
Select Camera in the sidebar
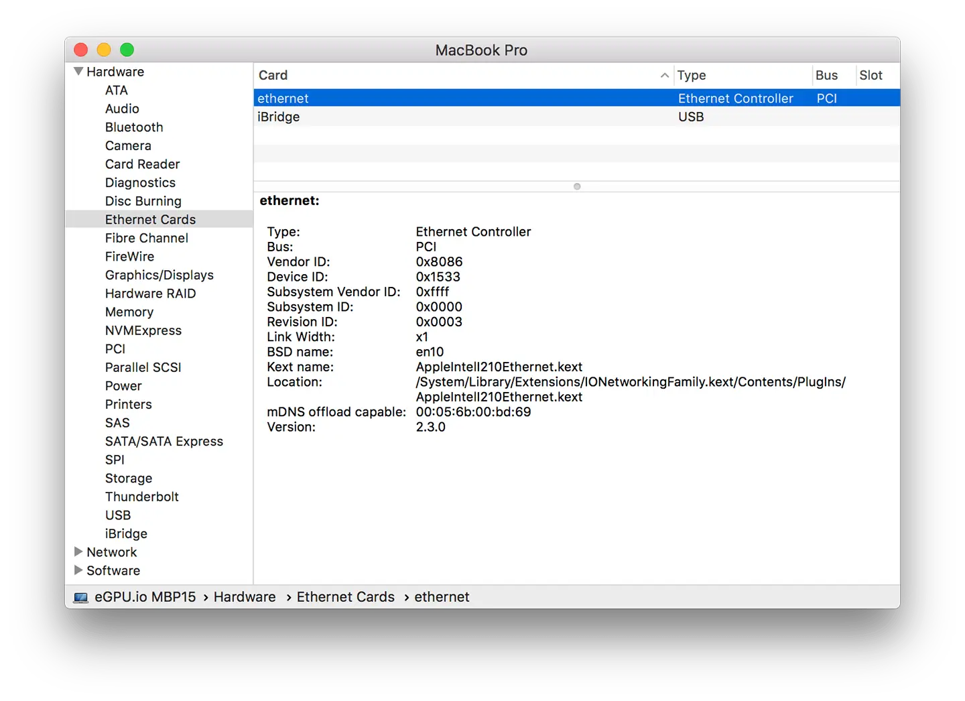pos(128,145)
